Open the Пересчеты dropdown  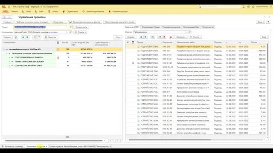(x=59, y=22)
